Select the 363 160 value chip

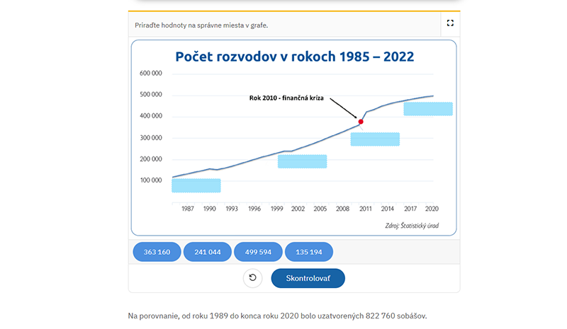tap(157, 252)
